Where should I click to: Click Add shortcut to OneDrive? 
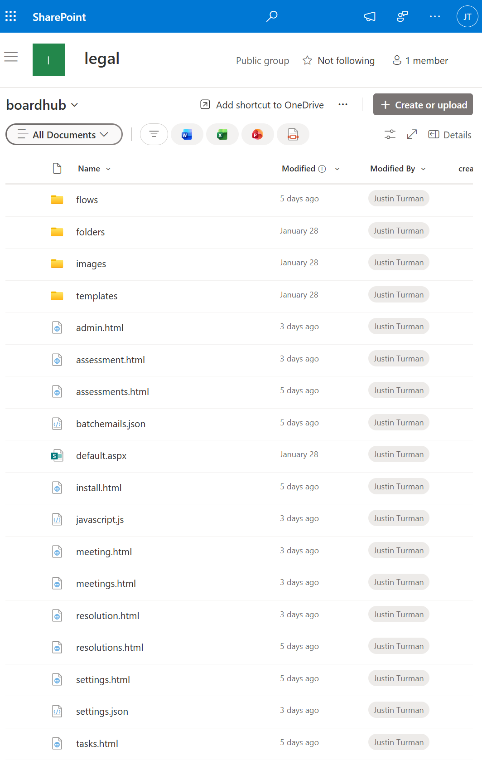(262, 105)
